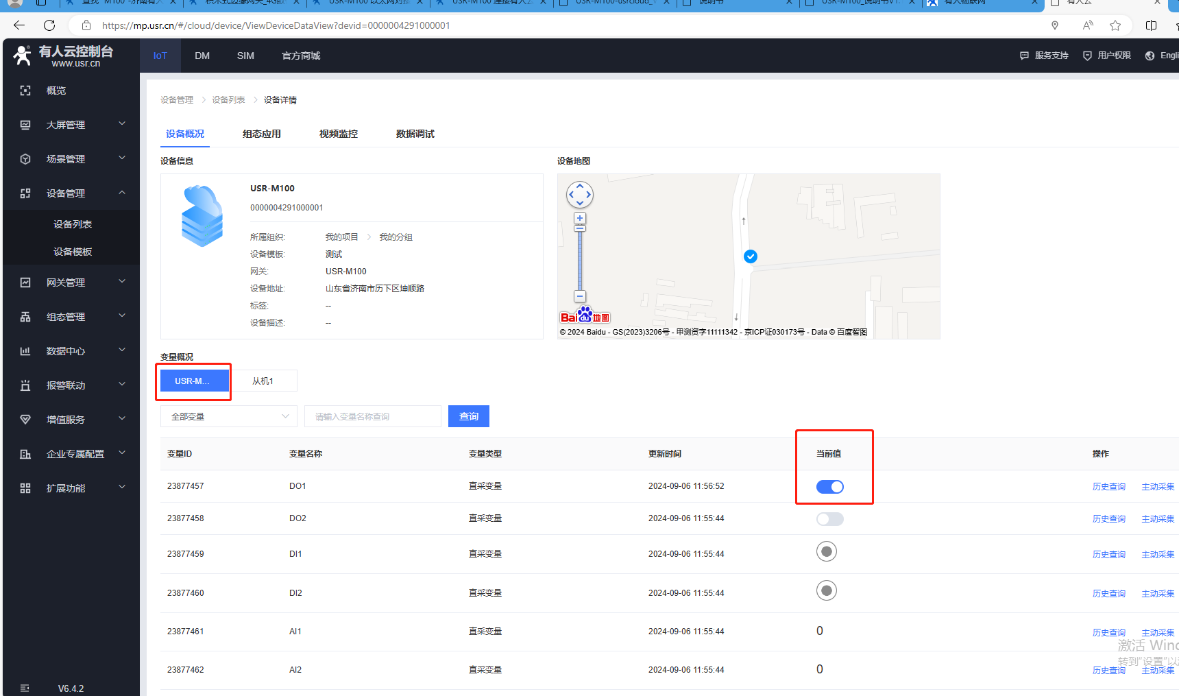Click the blue 查询 button

tap(469, 416)
